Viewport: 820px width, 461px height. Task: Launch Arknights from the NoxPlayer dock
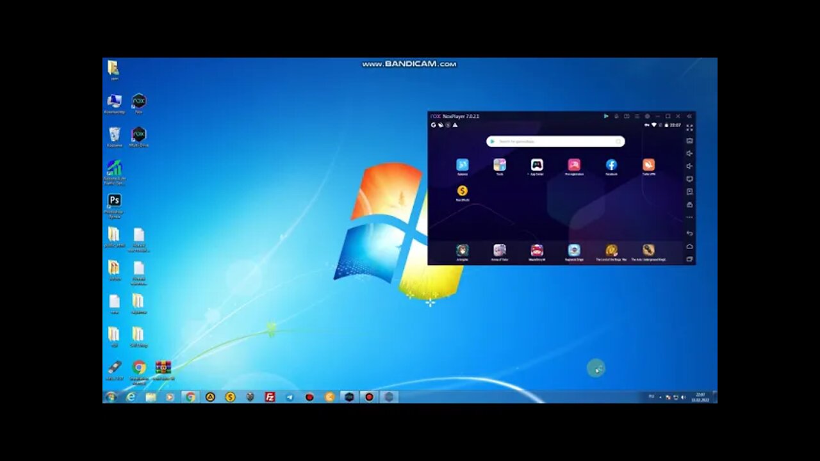click(x=462, y=250)
